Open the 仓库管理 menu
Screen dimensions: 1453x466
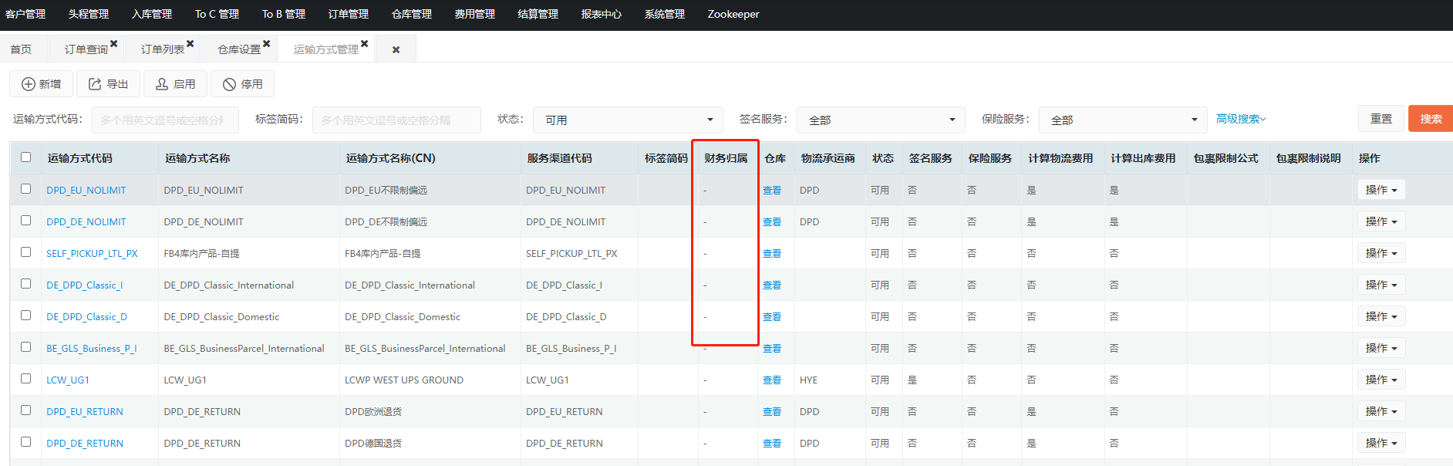[x=412, y=14]
